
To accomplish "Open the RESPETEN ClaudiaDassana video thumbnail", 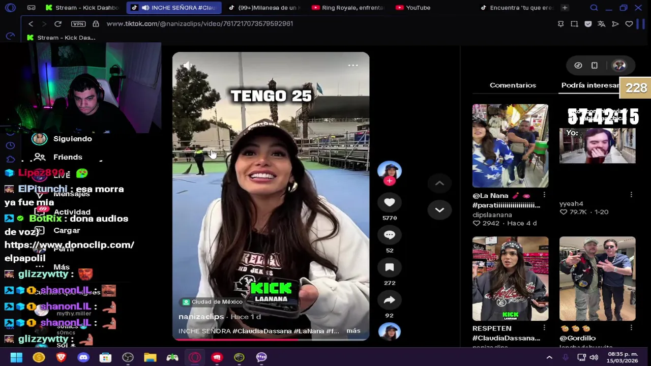I will click(x=510, y=279).
